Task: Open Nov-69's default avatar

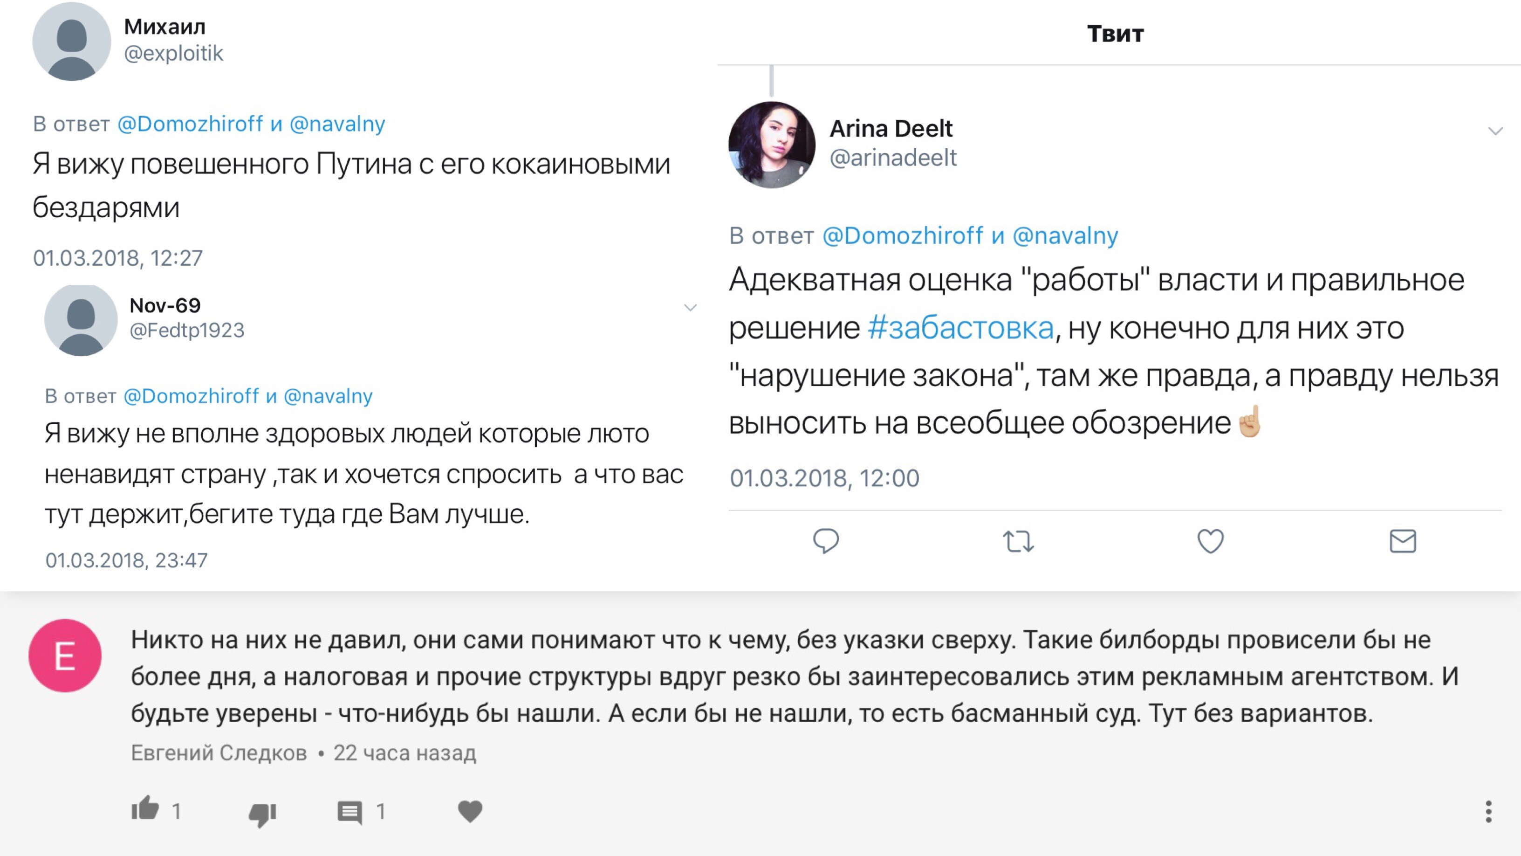Action: 81,320
